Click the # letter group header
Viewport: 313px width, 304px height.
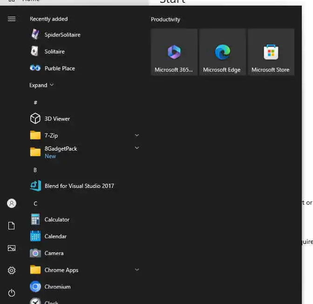pyautogui.click(x=35, y=103)
